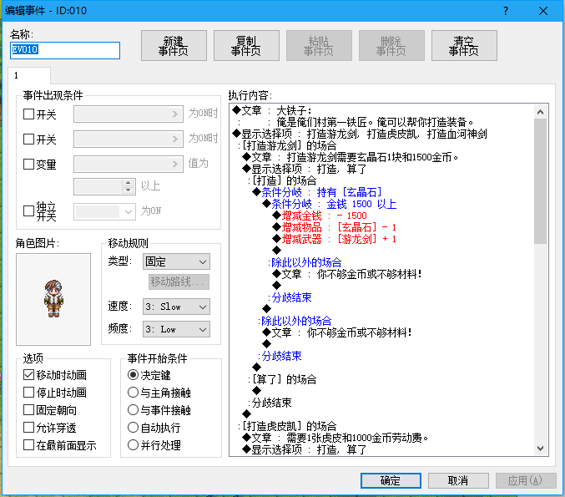Select event page tab 1
This screenshot has height=497, width=565.
pos(29,75)
